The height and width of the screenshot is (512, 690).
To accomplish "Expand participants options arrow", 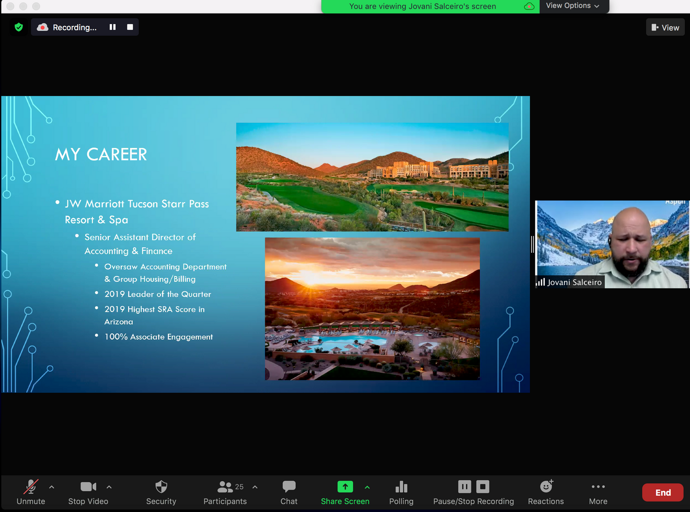I will (255, 487).
